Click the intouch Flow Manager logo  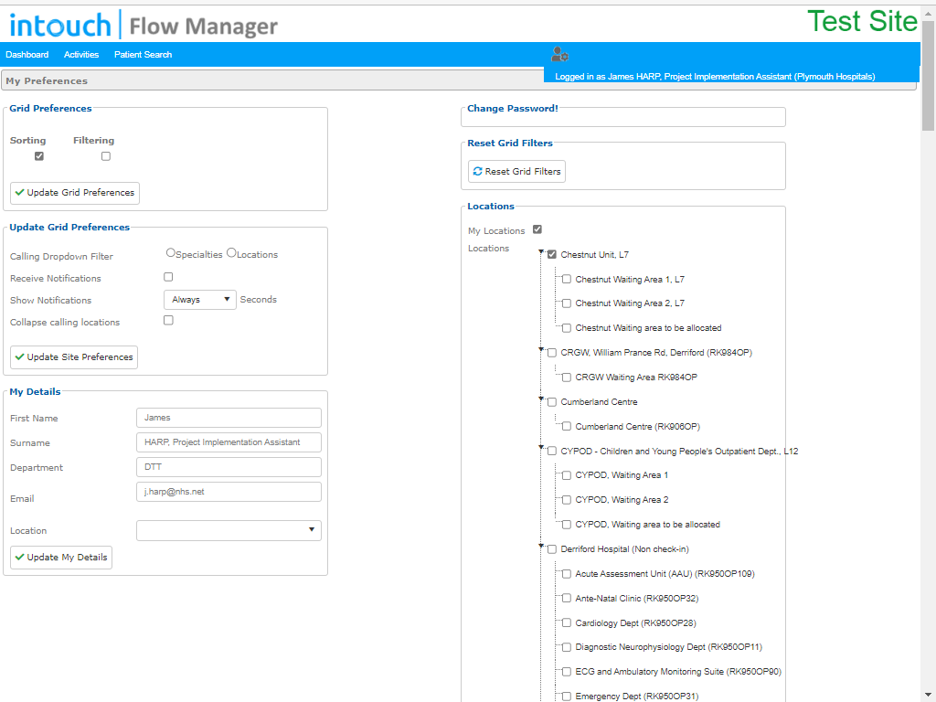[x=144, y=25]
